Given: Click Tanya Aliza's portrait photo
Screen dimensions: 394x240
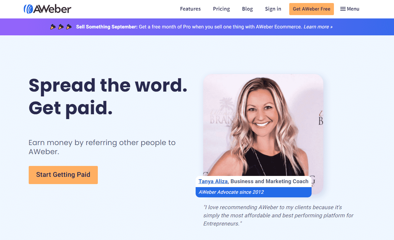Looking at the screenshot, I should (x=263, y=125).
